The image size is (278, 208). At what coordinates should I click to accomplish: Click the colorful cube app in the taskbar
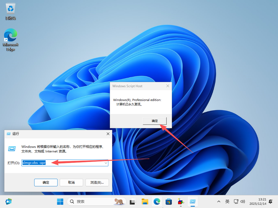[181, 201]
